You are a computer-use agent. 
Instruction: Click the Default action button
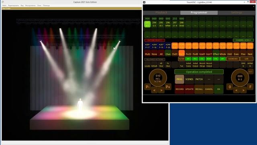click(x=154, y=65)
